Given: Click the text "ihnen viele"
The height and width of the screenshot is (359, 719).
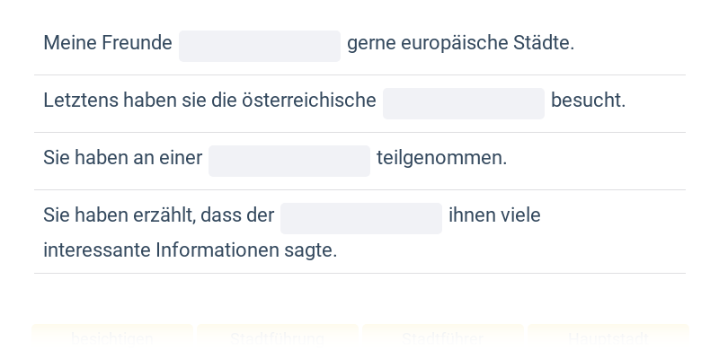Looking at the screenshot, I should point(494,215).
